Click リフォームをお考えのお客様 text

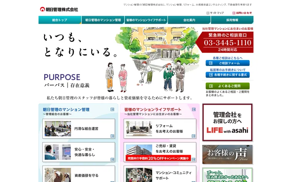(x=169, y=129)
